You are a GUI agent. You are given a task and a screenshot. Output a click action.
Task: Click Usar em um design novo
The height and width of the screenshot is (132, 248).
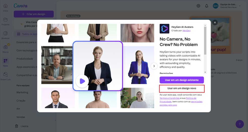182,88
